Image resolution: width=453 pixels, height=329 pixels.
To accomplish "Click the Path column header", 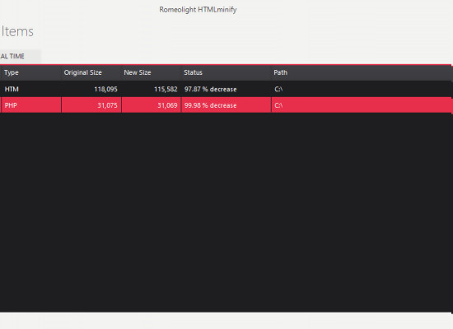I will click(x=362, y=72).
